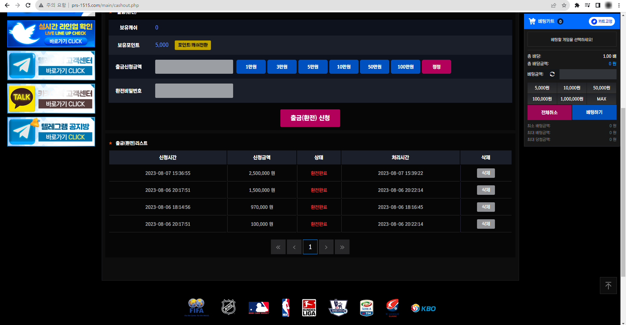The image size is (626, 325).
Task: Click the 환전비밀번호 password field
Action: point(194,91)
